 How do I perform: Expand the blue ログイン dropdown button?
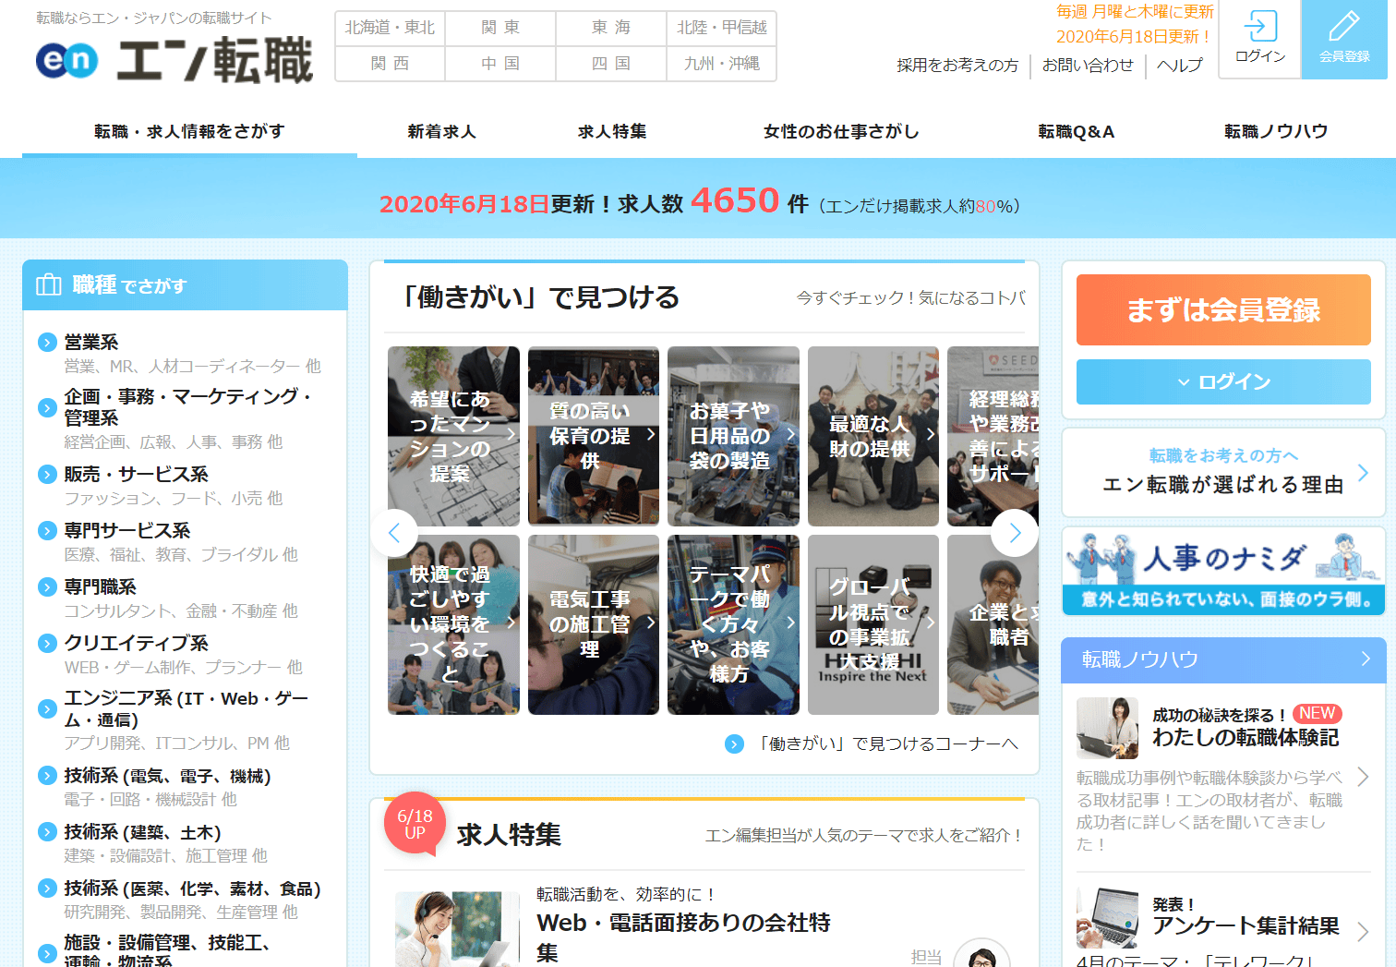tap(1222, 381)
